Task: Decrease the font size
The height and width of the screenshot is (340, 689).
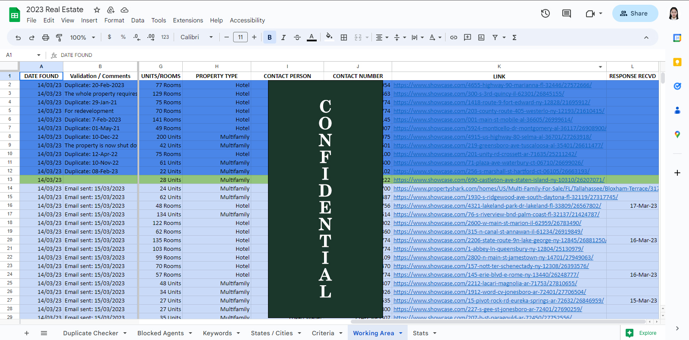Action: [x=227, y=37]
